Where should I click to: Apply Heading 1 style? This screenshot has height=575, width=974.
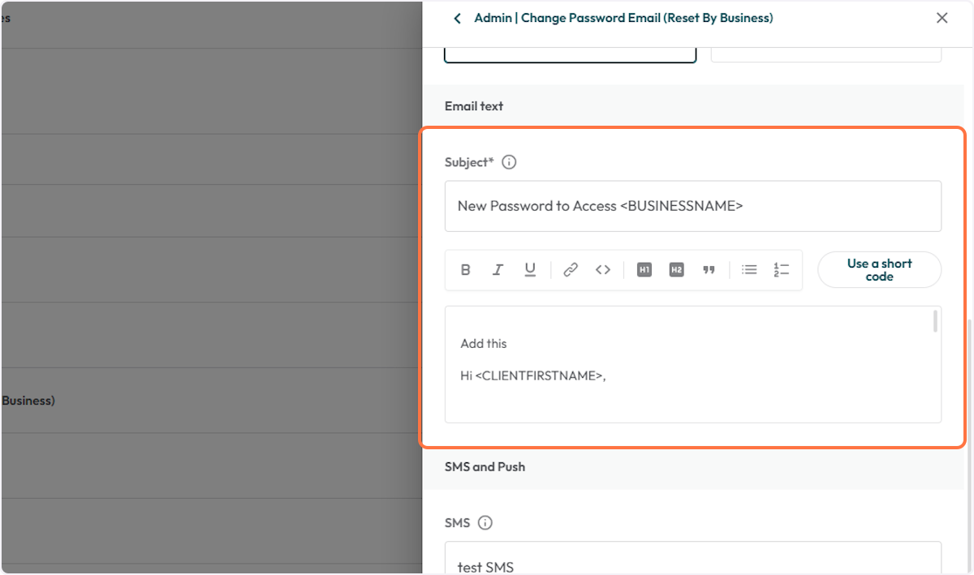coord(644,270)
